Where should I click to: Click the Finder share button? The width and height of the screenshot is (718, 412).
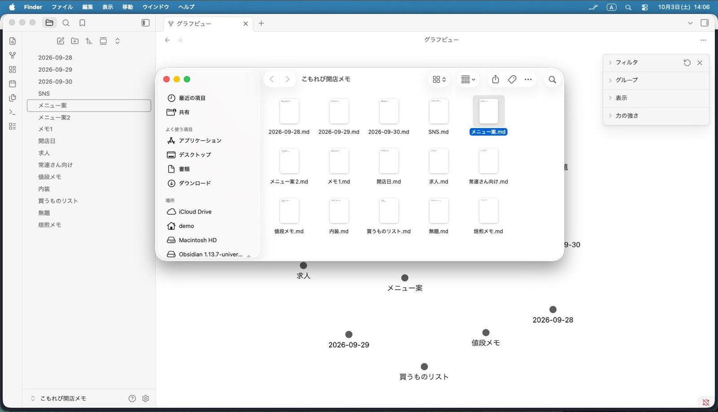[x=495, y=79]
